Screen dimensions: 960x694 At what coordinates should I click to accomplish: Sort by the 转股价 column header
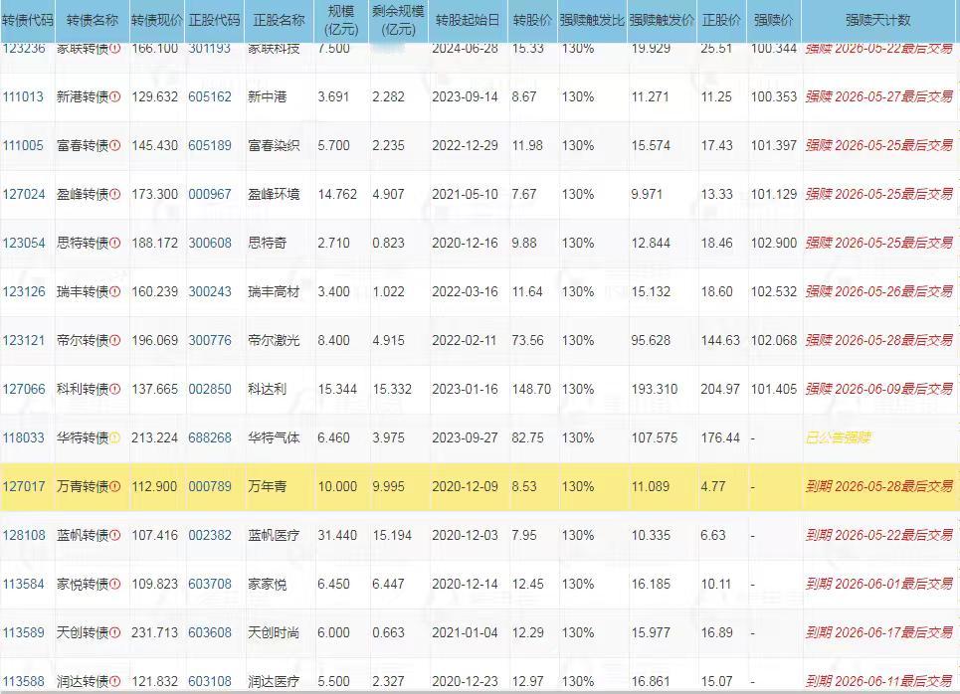point(532,20)
